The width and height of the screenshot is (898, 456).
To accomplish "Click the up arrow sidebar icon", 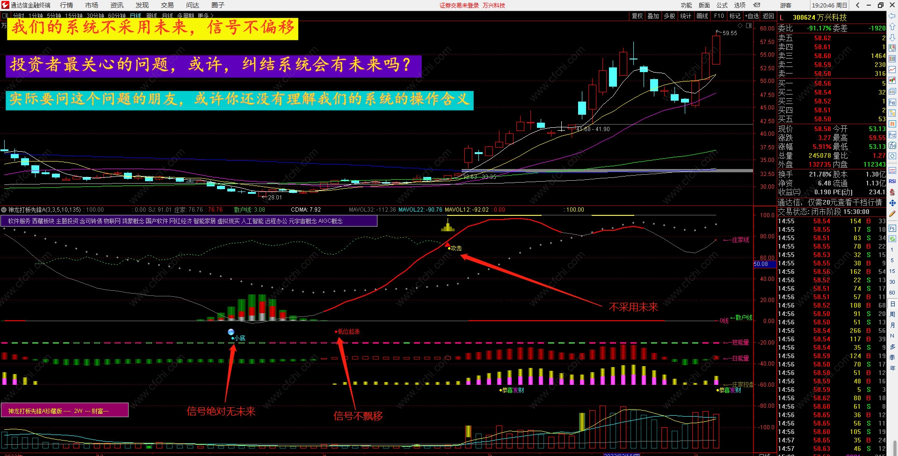I will 892,27.
